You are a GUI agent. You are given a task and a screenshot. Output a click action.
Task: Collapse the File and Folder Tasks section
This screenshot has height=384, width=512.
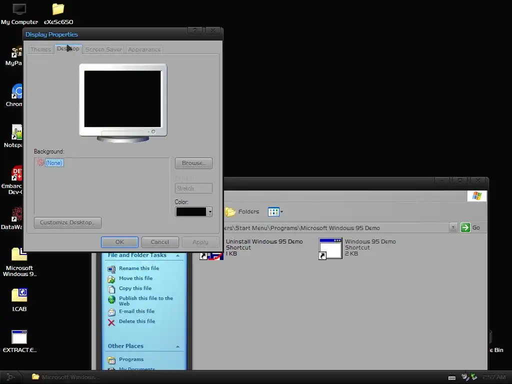[x=177, y=255]
